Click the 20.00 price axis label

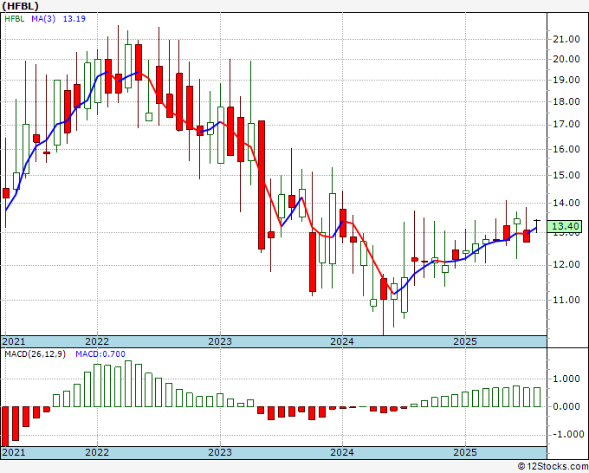[566, 59]
